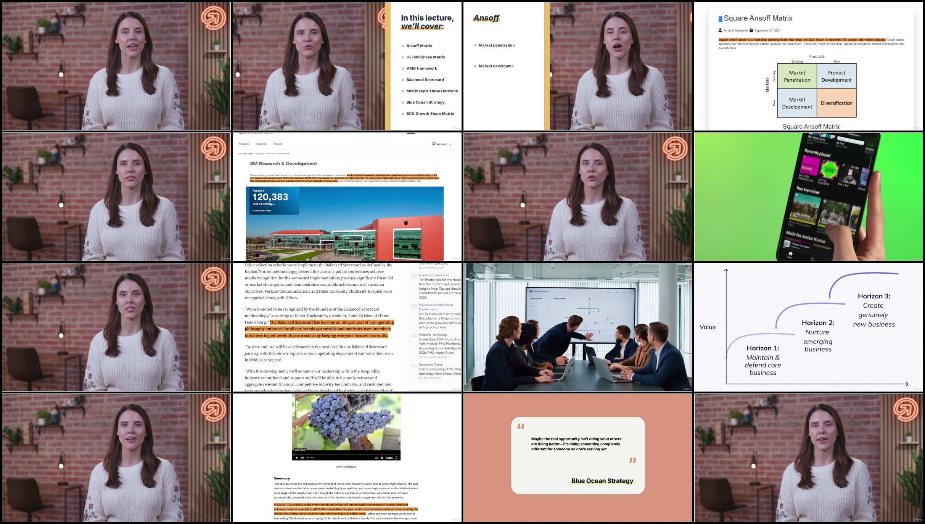Click the YouTube logo in player
The width and height of the screenshot is (925, 524).
coord(389,458)
